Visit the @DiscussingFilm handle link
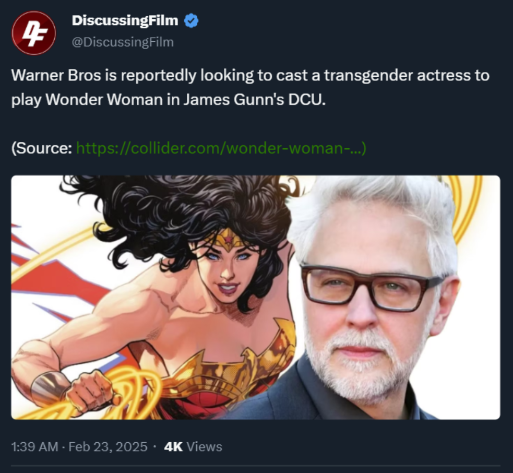This screenshot has width=513, height=473. [x=123, y=42]
